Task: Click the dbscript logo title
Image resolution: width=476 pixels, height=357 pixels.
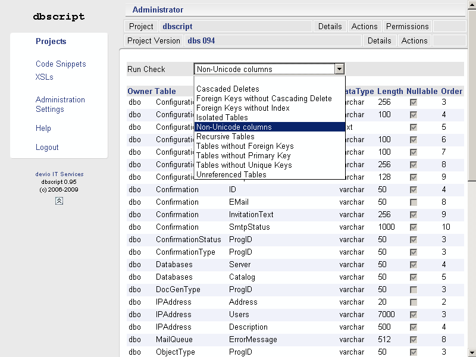Action: [59, 17]
